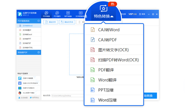This screenshot has height=111, width=185.
Task: Click the 官网地址 link
Action: point(35,98)
